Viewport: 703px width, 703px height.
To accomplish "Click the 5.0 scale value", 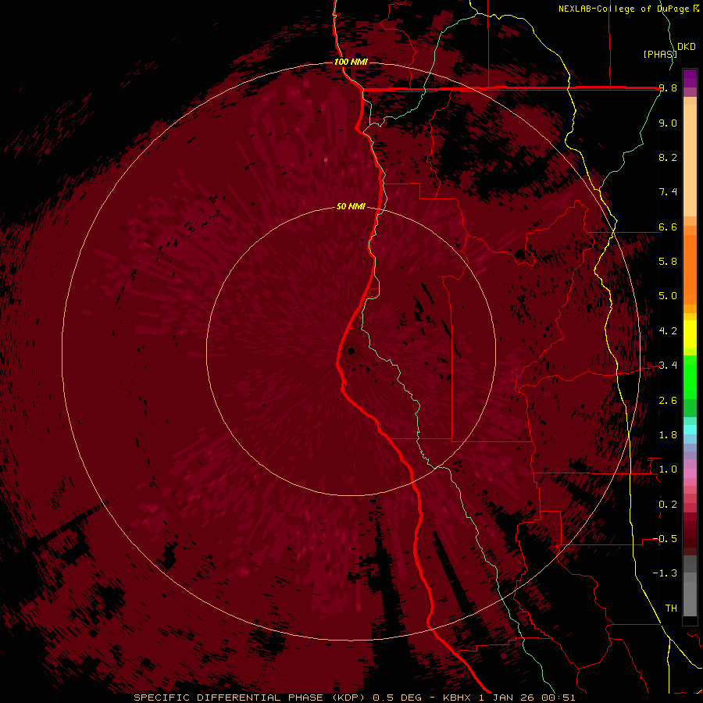I will [668, 296].
